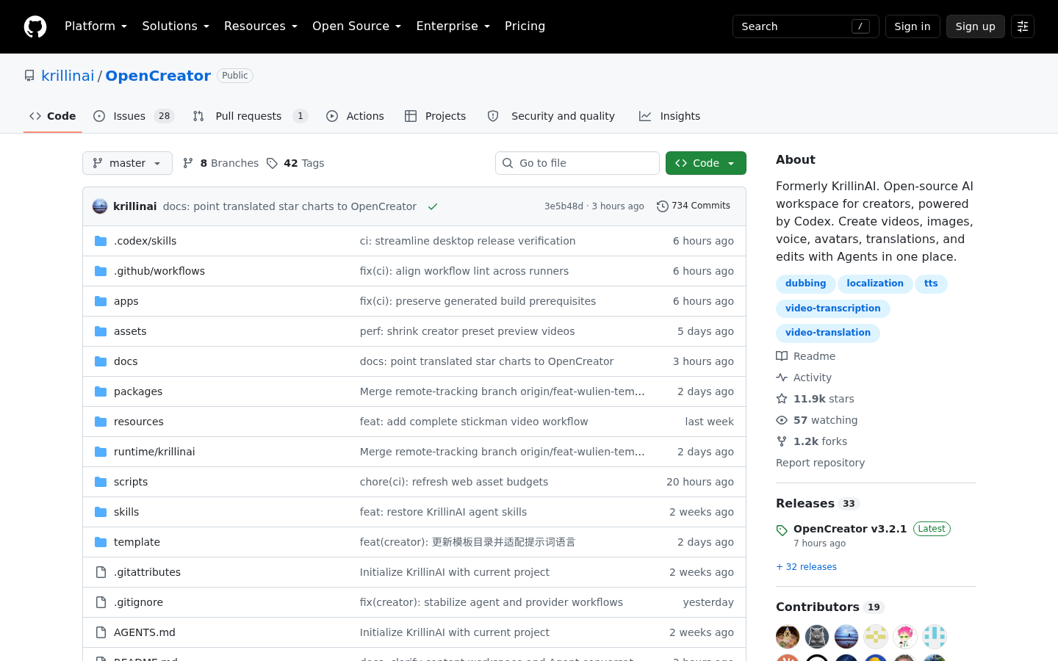Focus the Go to file field

click(x=577, y=163)
